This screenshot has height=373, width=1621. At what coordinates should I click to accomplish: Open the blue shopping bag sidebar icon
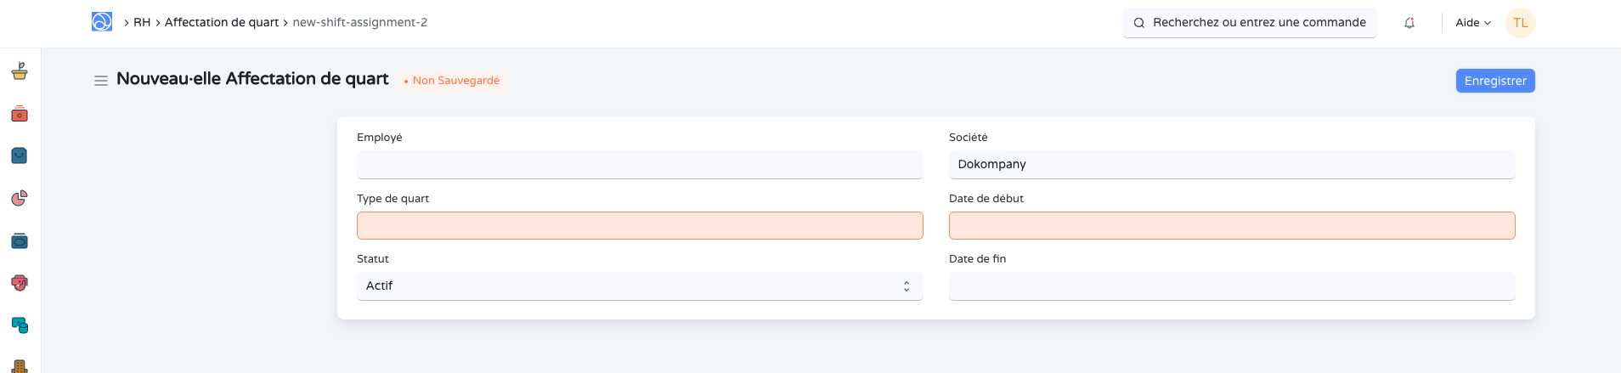click(x=20, y=155)
